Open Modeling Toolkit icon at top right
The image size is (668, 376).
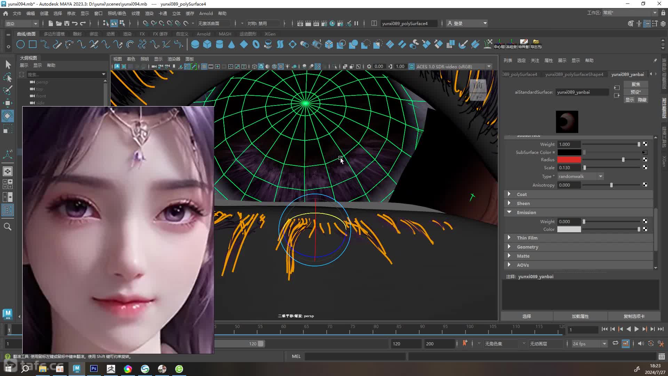click(631, 23)
